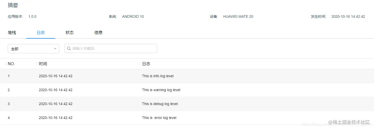Click occurrence time 2020-10-16 14:42:42 in summary
Image resolution: width=374 pixels, height=129 pixels.
point(348,16)
